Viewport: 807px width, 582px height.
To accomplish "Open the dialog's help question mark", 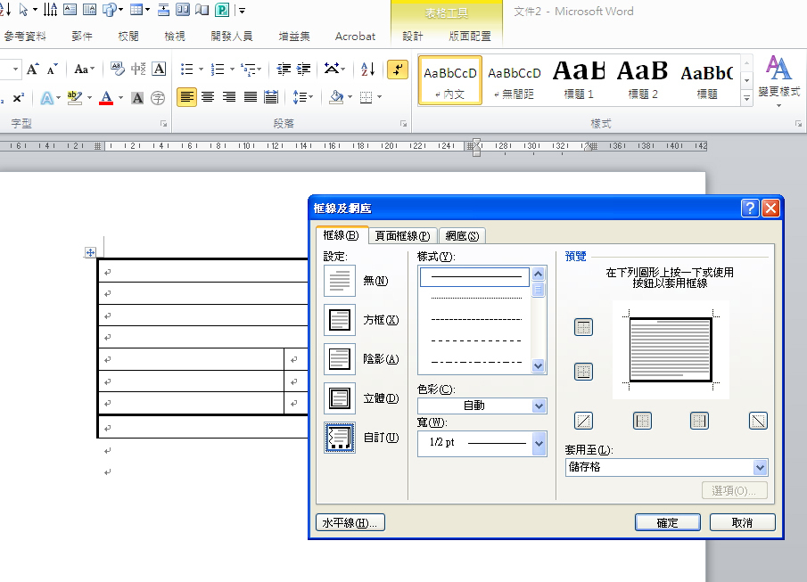I will tap(750, 208).
